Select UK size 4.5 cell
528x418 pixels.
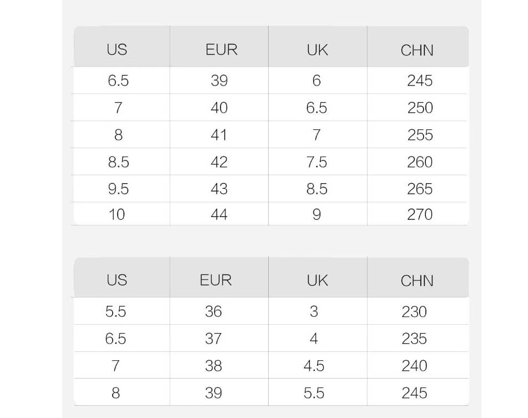[314, 366]
